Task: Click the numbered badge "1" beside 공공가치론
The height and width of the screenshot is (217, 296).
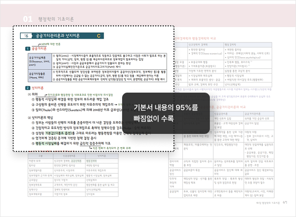Action: coord(27,49)
